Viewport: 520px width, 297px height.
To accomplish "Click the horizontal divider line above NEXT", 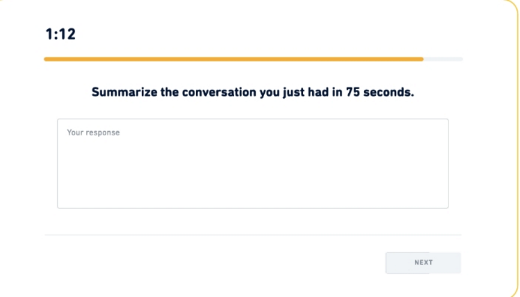I will click(x=252, y=235).
